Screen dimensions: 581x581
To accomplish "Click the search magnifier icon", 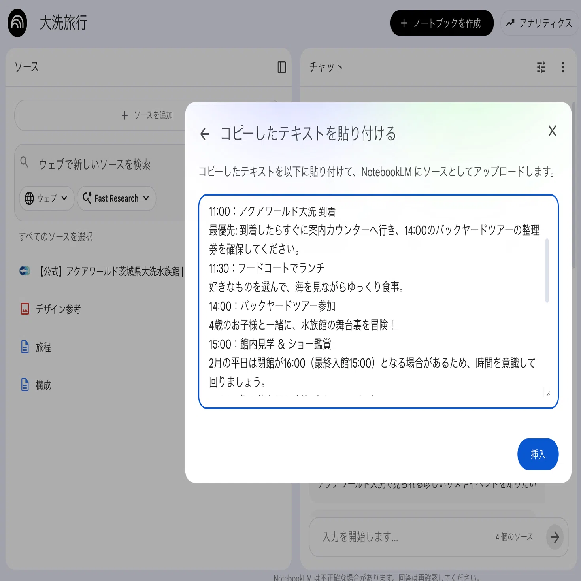I will coord(25,162).
